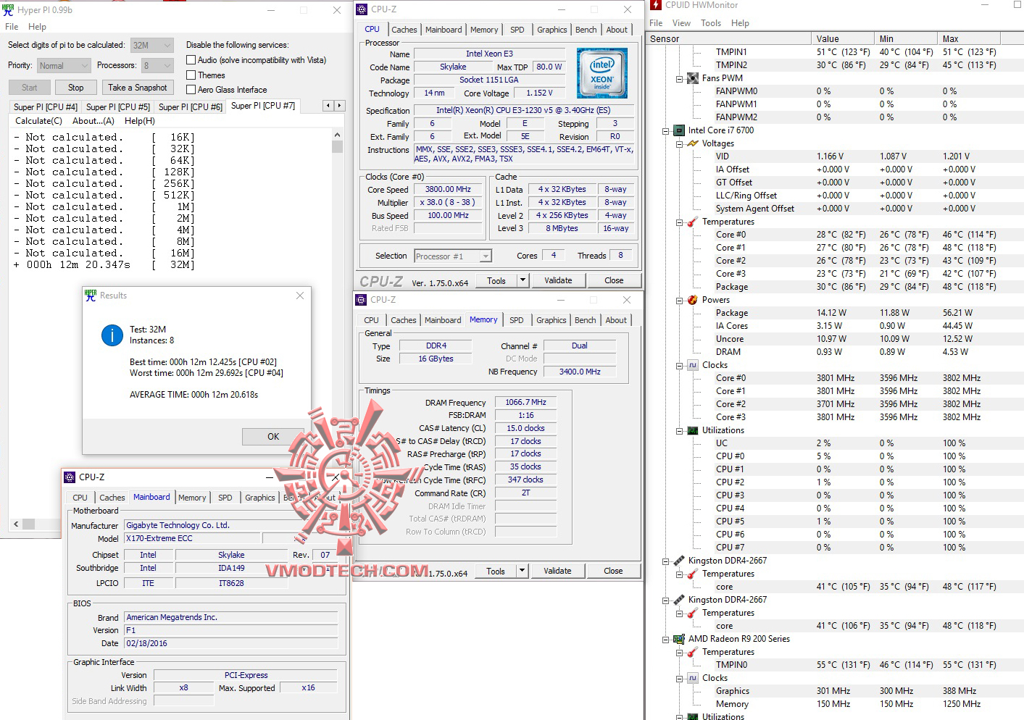
Task: Open the Calculate(C) menu in Super PI
Action: (38, 121)
